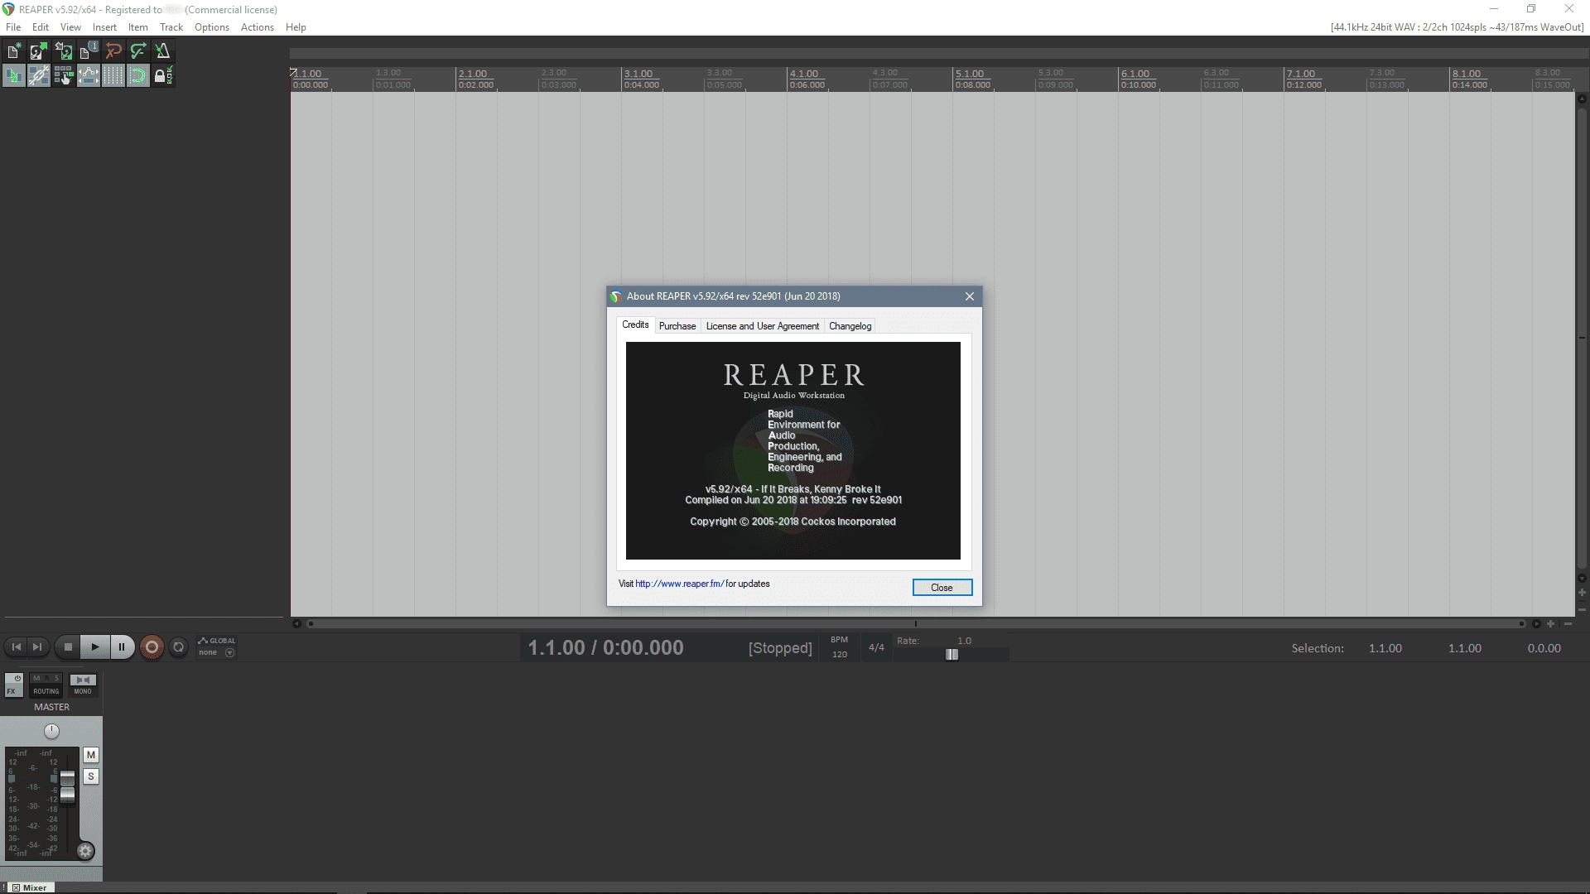
Task: Switch to Purchase tab in About dialog
Action: coord(677,326)
